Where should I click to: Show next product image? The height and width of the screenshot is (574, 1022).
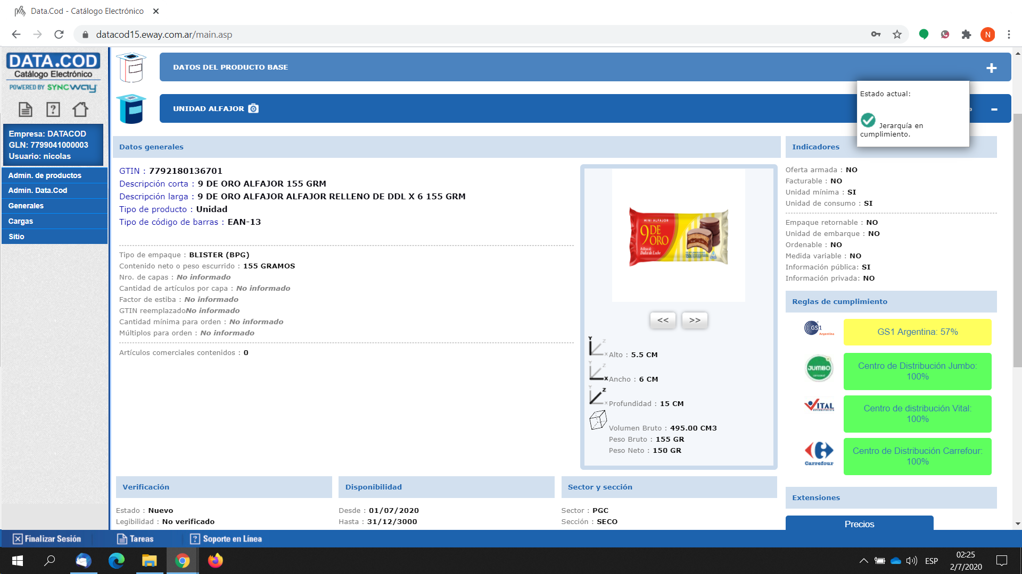click(x=695, y=320)
